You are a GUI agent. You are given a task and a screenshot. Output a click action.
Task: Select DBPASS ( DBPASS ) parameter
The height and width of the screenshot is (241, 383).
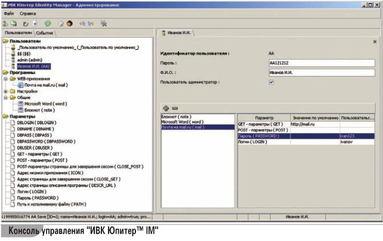(34, 135)
